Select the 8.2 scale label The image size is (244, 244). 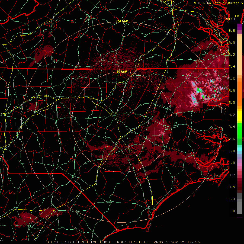[232, 54]
